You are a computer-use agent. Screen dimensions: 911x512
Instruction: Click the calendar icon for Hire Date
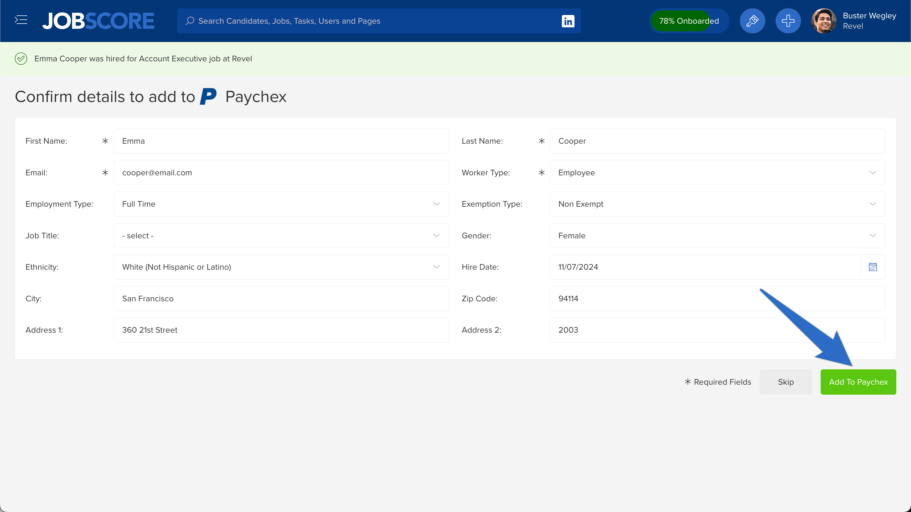click(873, 267)
